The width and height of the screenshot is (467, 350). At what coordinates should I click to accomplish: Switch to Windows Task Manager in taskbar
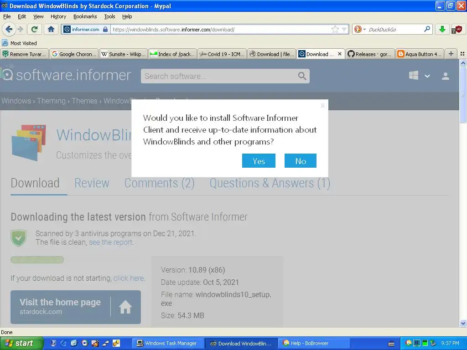pos(168,343)
